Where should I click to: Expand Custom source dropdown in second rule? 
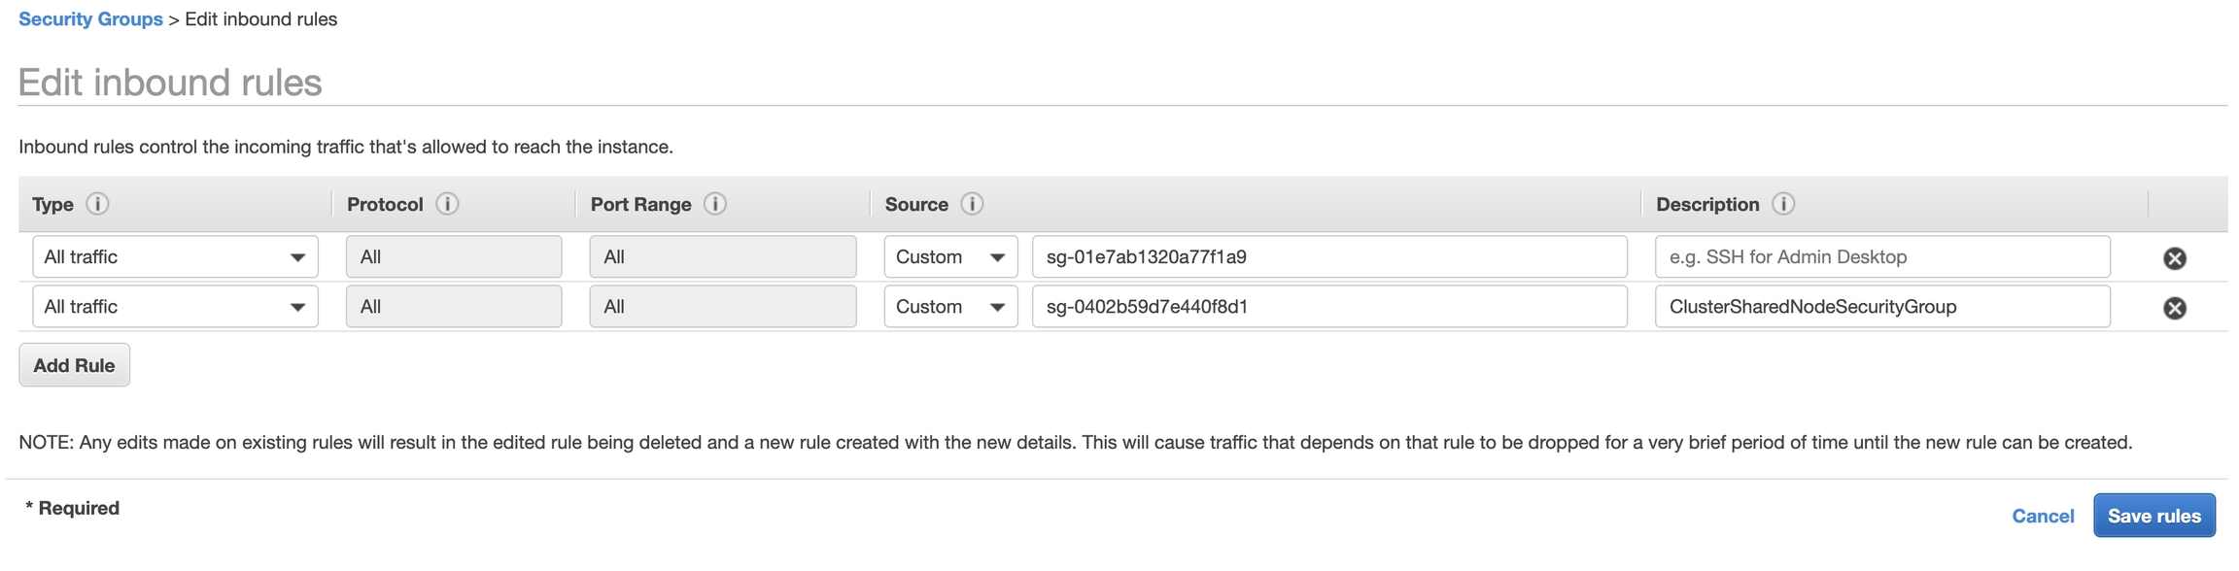[x=950, y=307]
